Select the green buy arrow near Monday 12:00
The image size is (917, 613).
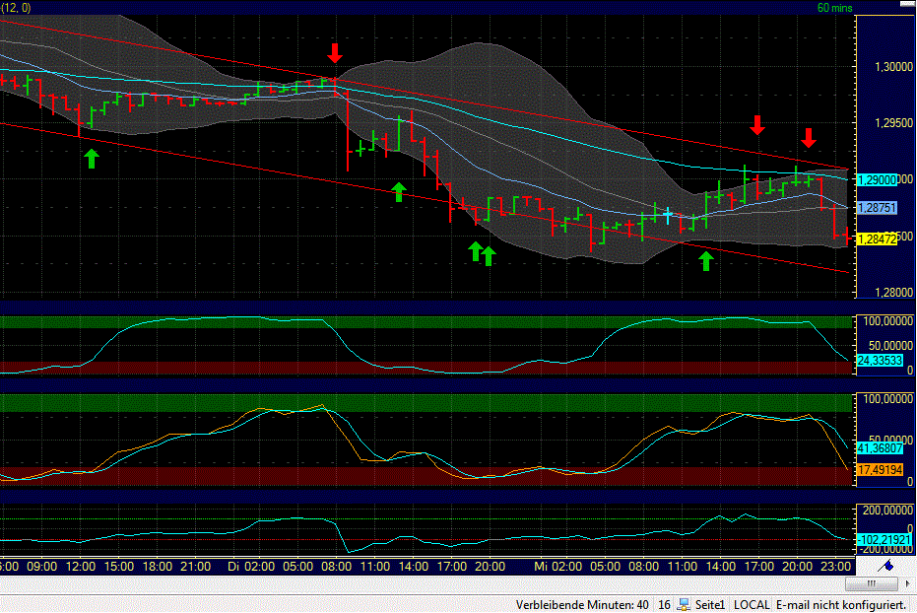pos(91,157)
